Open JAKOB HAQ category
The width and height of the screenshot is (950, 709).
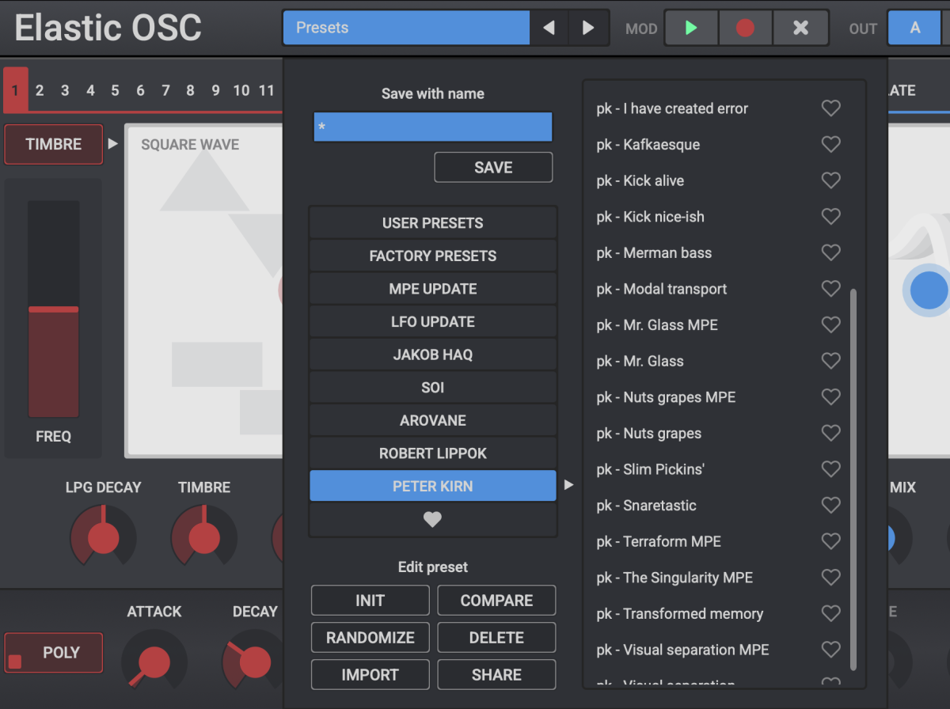432,354
